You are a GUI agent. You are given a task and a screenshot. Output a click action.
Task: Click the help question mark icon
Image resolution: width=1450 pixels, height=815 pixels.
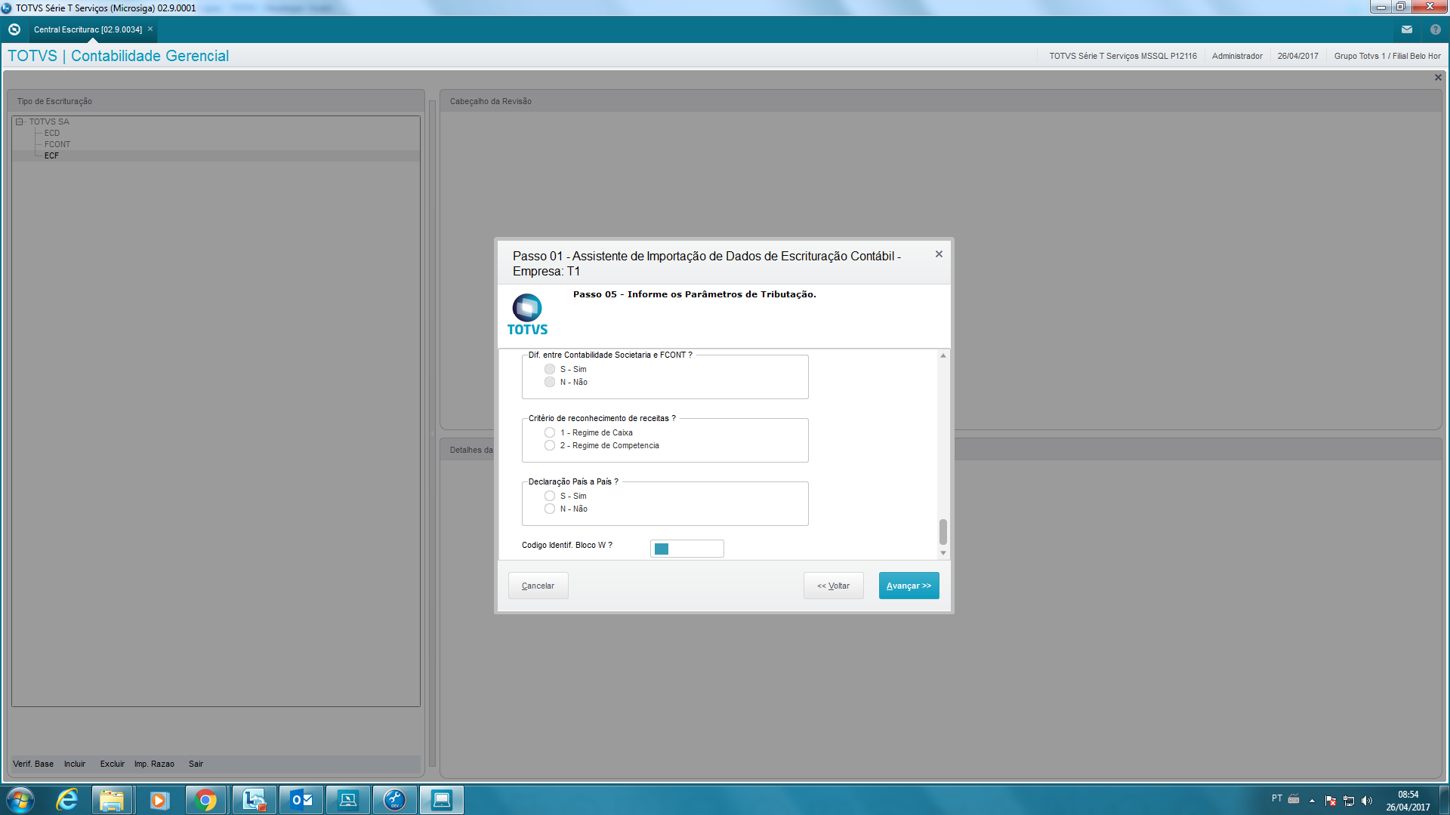pyautogui.click(x=1435, y=29)
